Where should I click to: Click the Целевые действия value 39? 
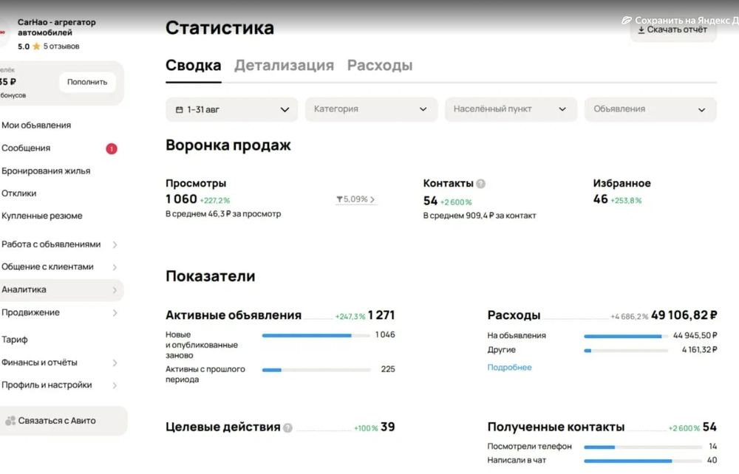coord(387,427)
